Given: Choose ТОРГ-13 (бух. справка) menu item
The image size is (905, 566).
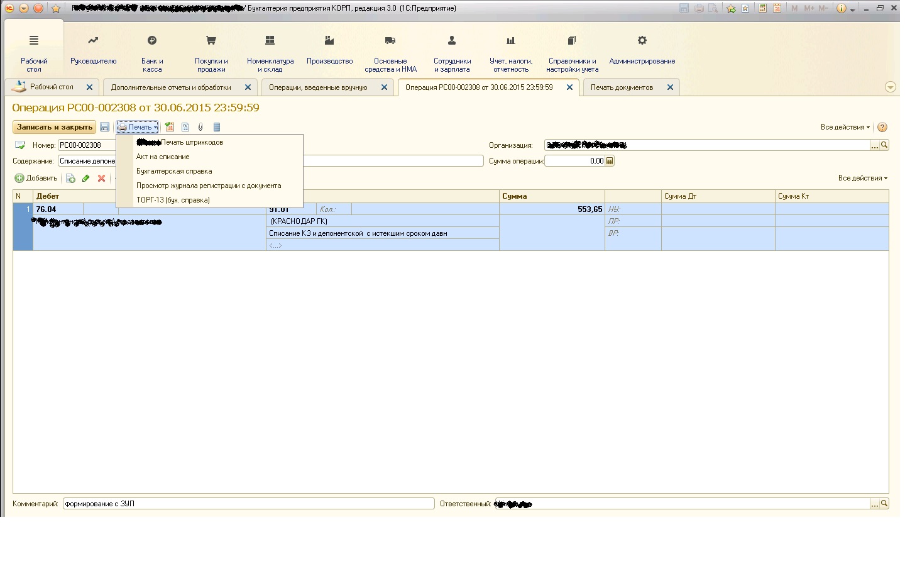Looking at the screenshot, I should (209, 200).
